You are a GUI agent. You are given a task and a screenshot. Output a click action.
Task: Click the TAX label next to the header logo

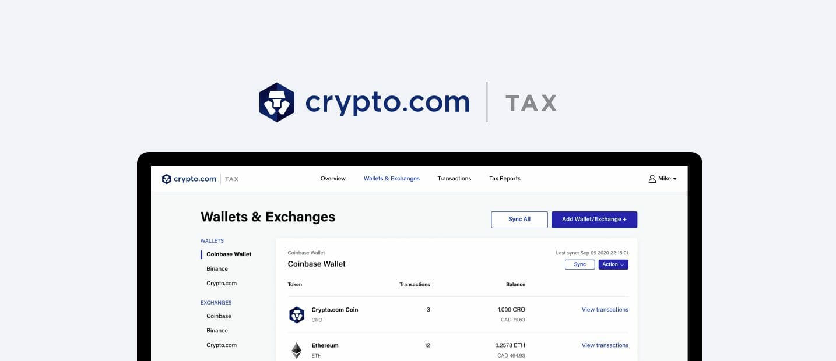[231, 179]
